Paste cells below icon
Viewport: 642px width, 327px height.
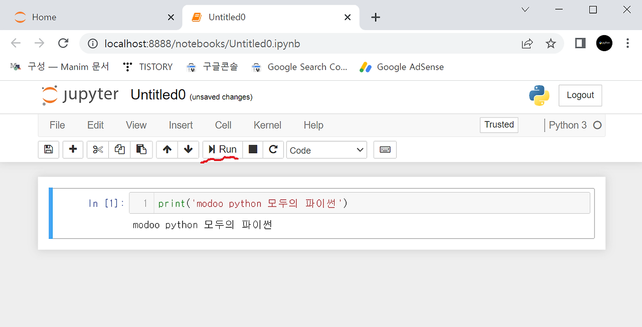tap(141, 149)
